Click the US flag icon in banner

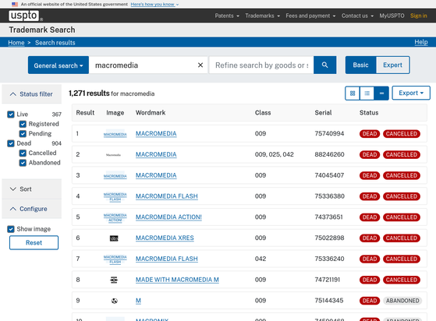pos(15,4)
